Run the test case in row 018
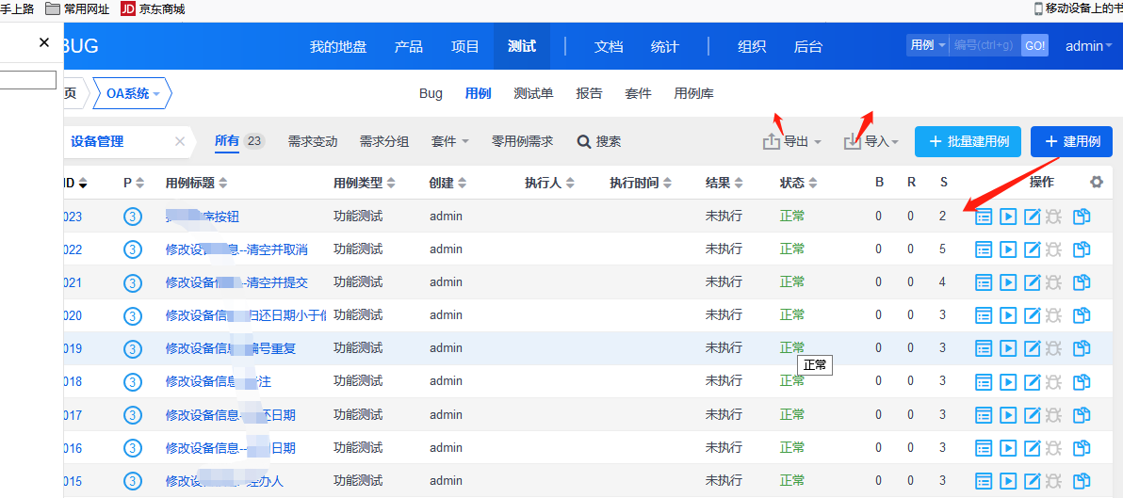Viewport: 1123px width, 498px height. tap(1008, 381)
